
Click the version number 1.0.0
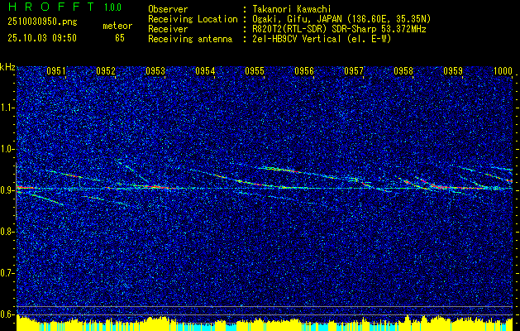click(x=112, y=7)
